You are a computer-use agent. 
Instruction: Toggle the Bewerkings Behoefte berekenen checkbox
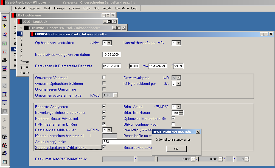point(104,112)
